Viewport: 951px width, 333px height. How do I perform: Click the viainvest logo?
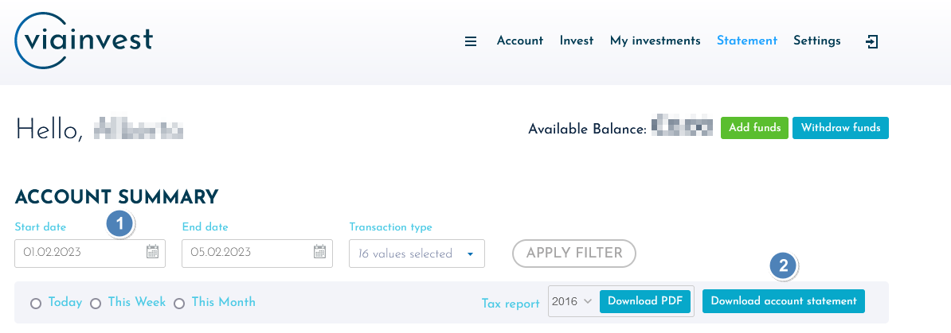pos(84,40)
